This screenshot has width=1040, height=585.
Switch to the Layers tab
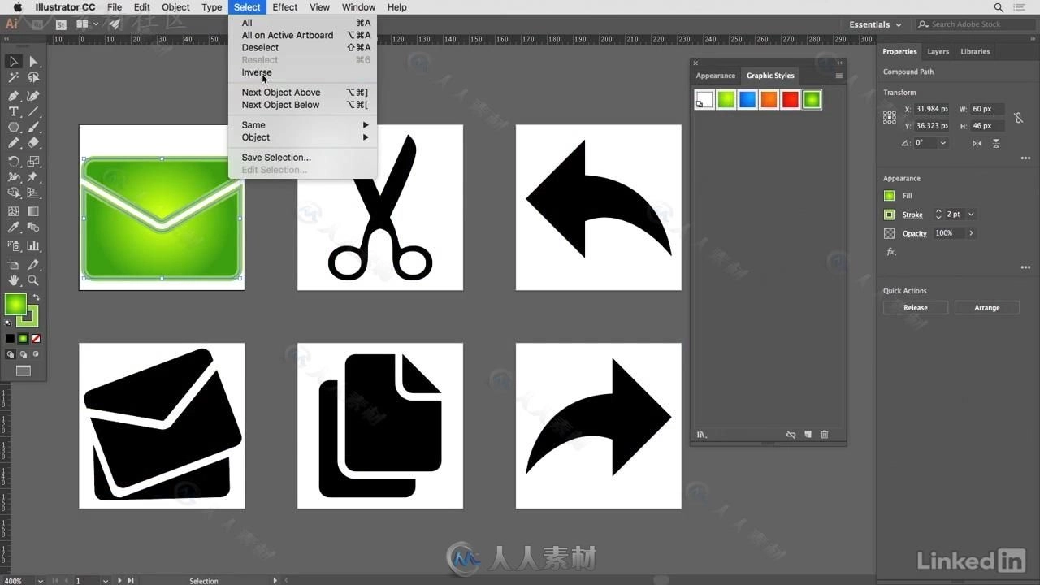coord(938,51)
